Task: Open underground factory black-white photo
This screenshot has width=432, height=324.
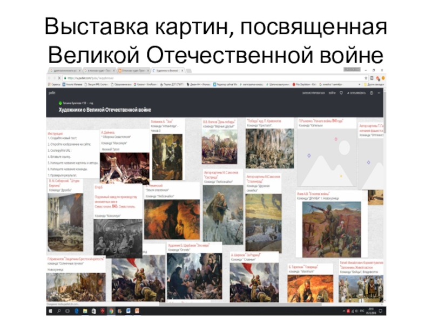Action: [x=118, y=238]
